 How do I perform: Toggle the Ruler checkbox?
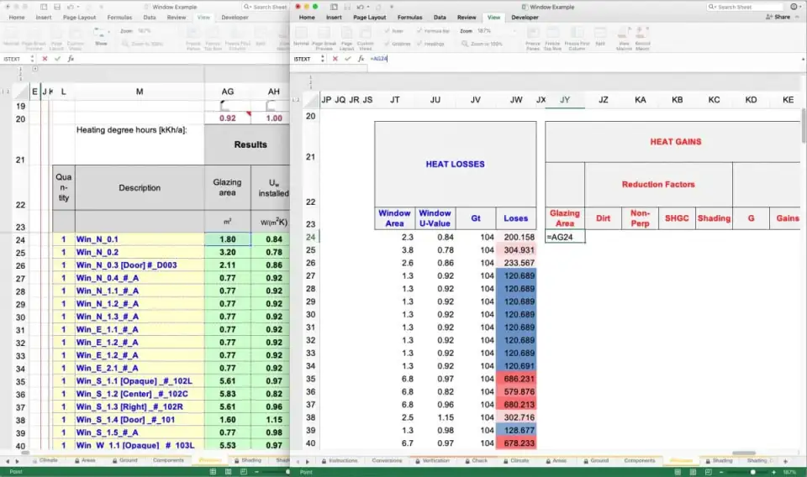[388, 30]
